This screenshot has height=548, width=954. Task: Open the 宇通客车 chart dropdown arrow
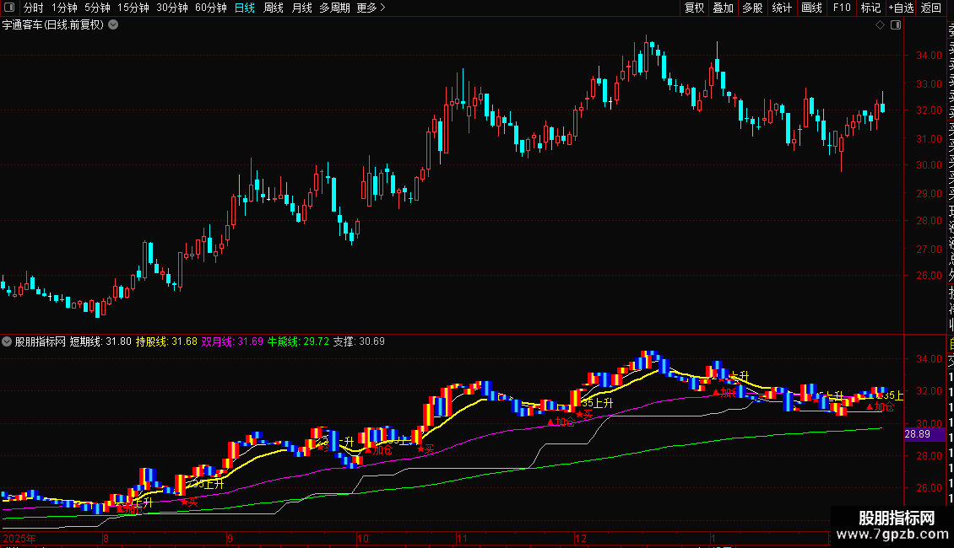114,25
